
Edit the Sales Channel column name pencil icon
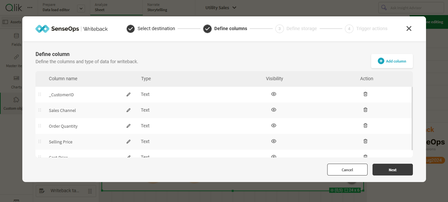click(x=128, y=110)
